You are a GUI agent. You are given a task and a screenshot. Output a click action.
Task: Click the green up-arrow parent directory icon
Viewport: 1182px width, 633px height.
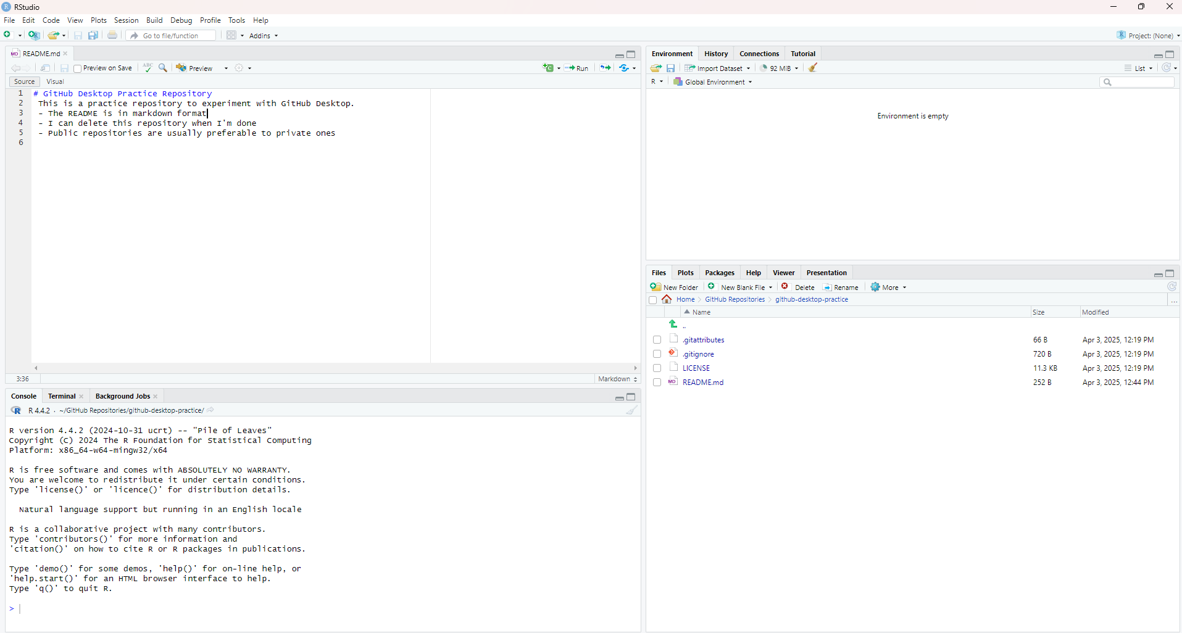(673, 324)
